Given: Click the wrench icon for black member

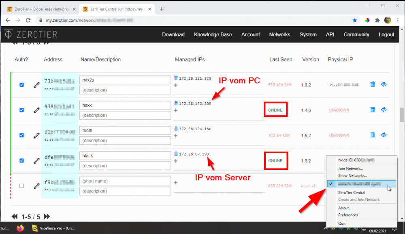Looking at the screenshot, I should pyautogui.click(x=36, y=160).
